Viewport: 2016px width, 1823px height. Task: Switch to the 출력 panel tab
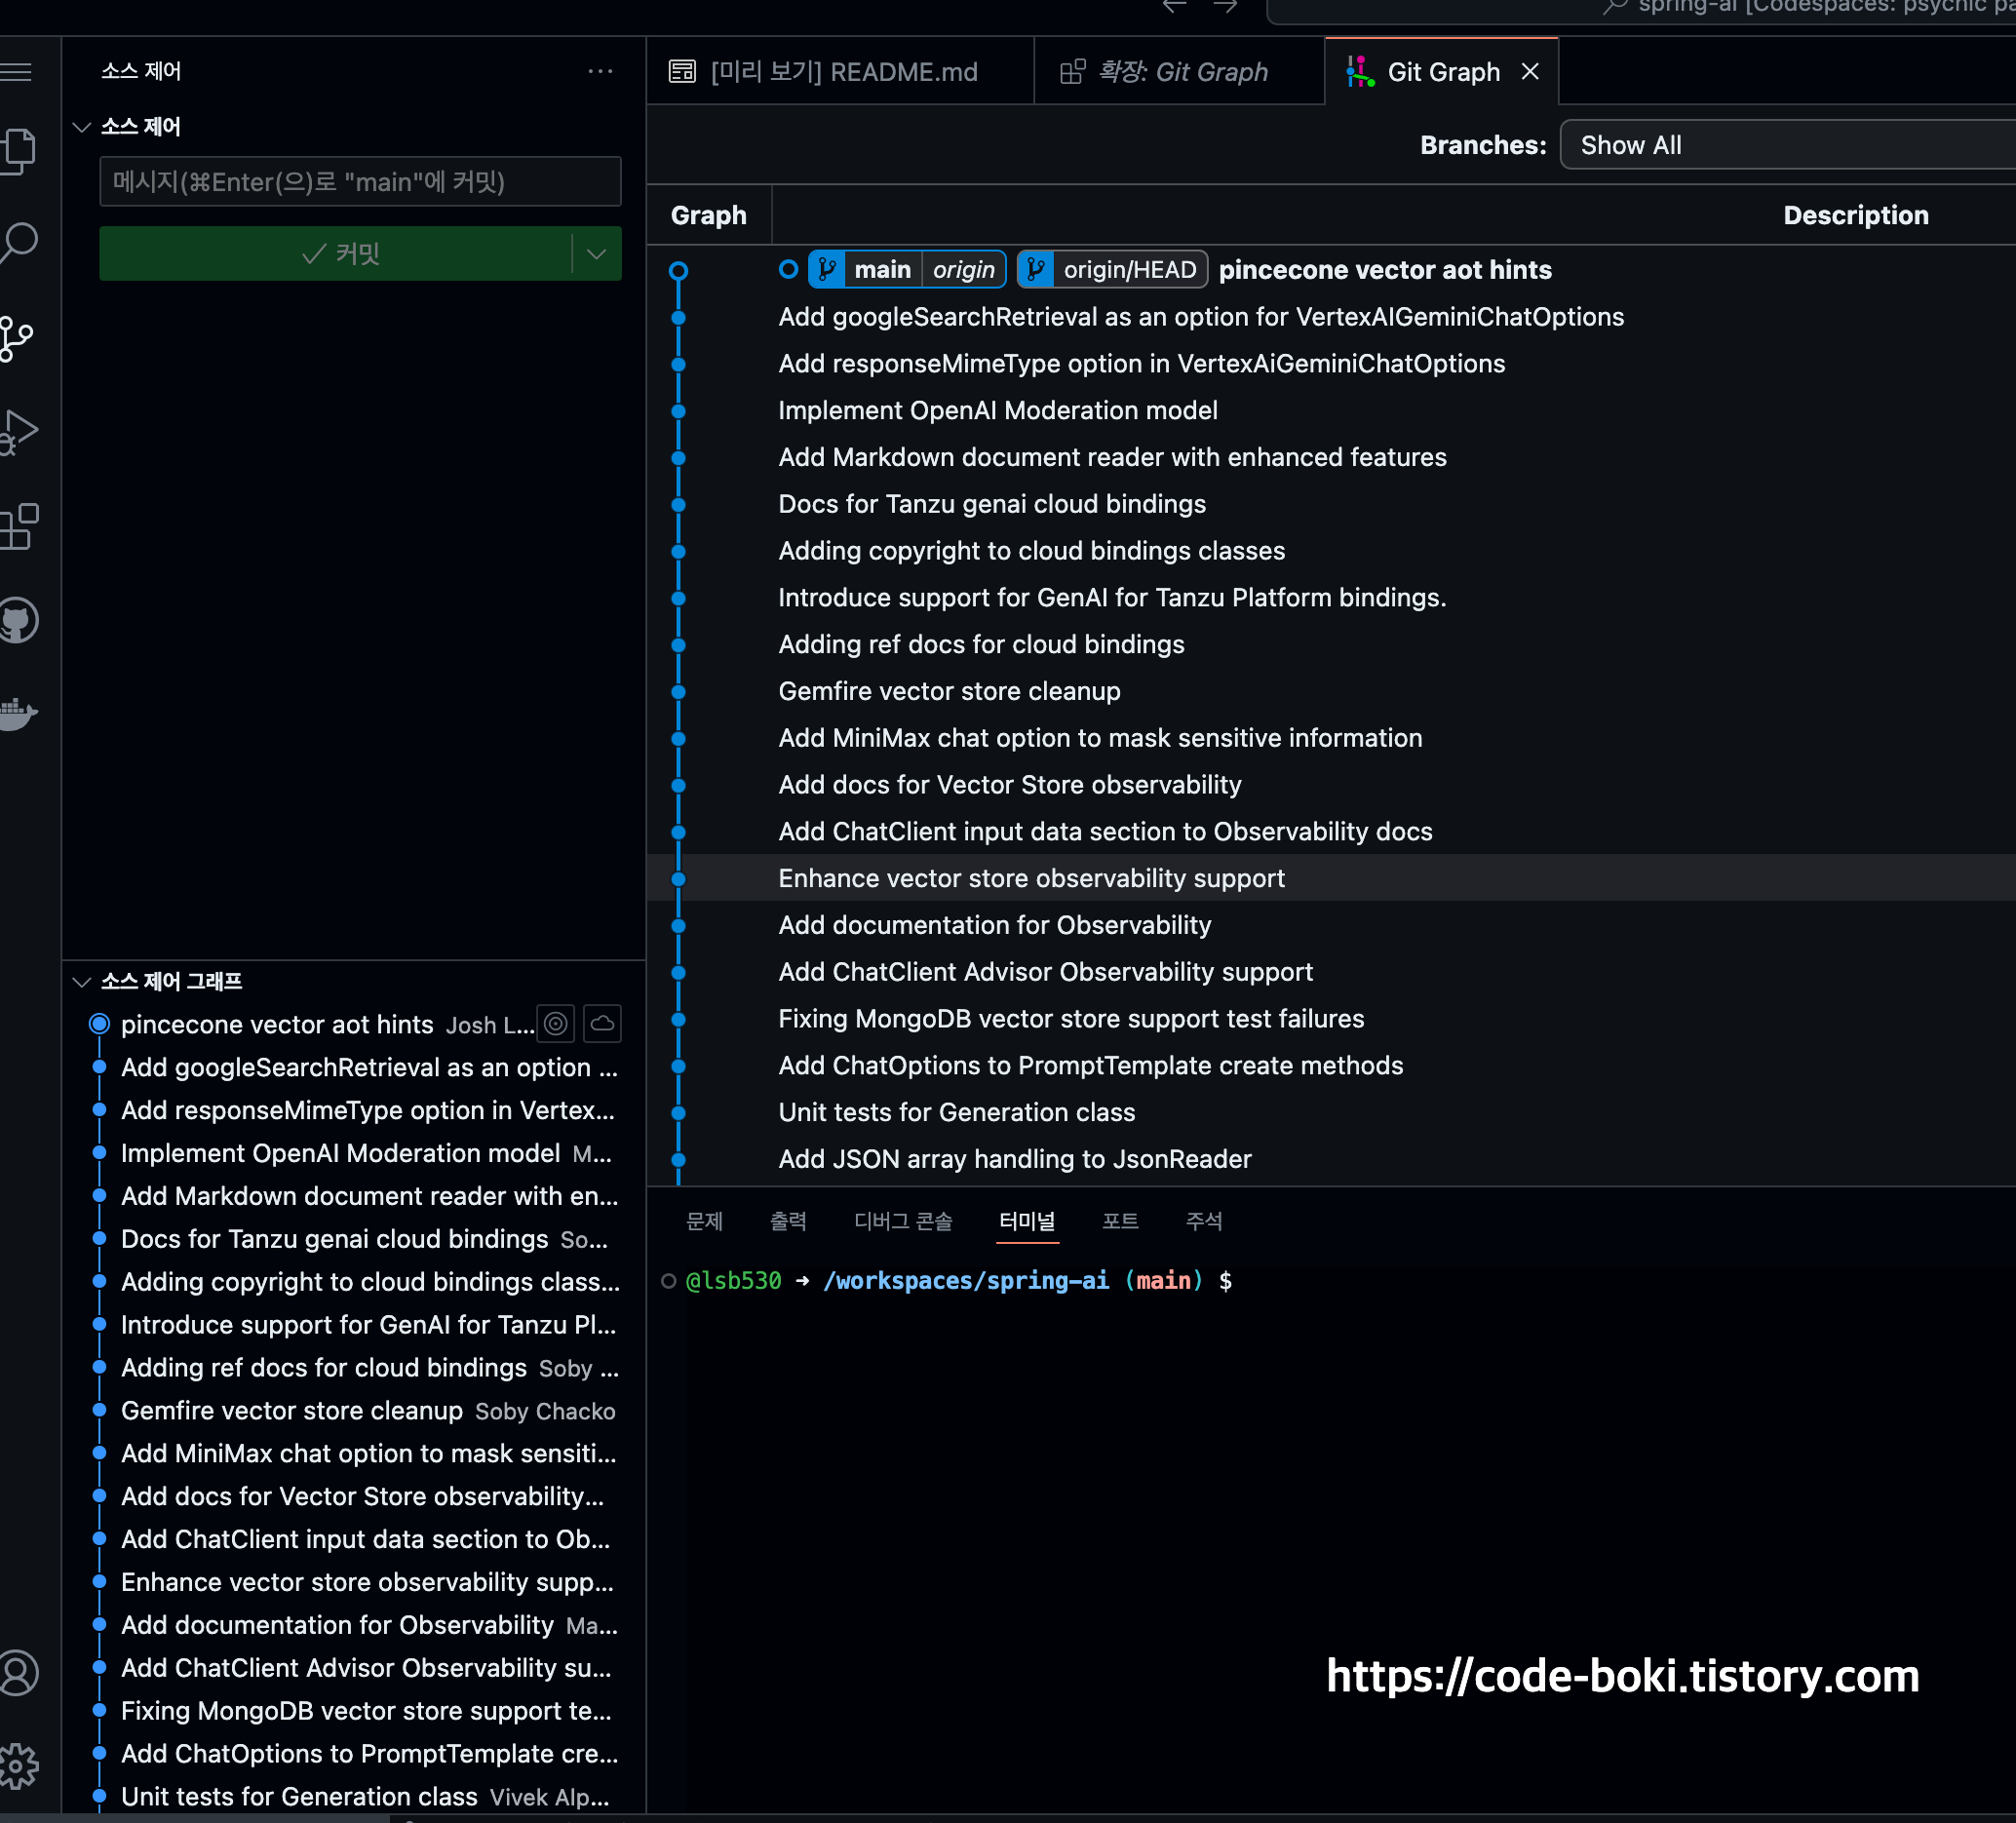point(787,1221)
